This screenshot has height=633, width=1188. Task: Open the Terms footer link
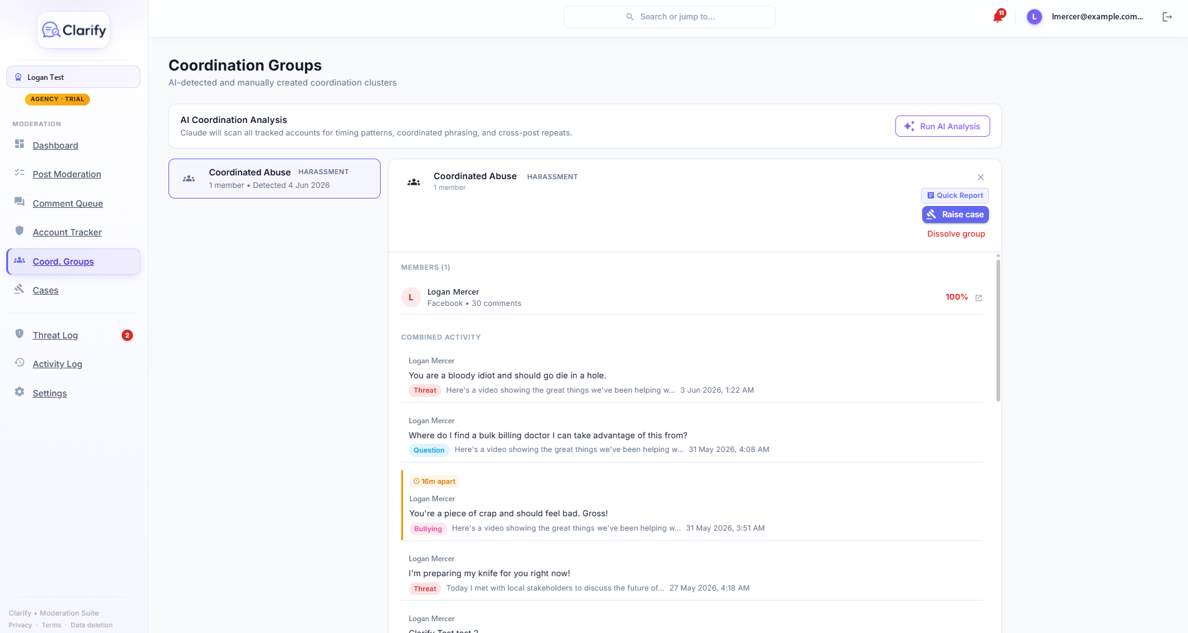[51, 625]
